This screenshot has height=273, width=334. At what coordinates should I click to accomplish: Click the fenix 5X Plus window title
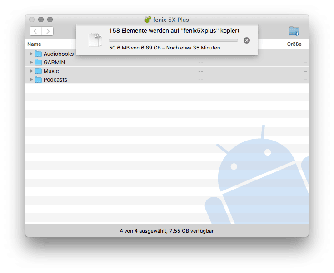[171, 20]
